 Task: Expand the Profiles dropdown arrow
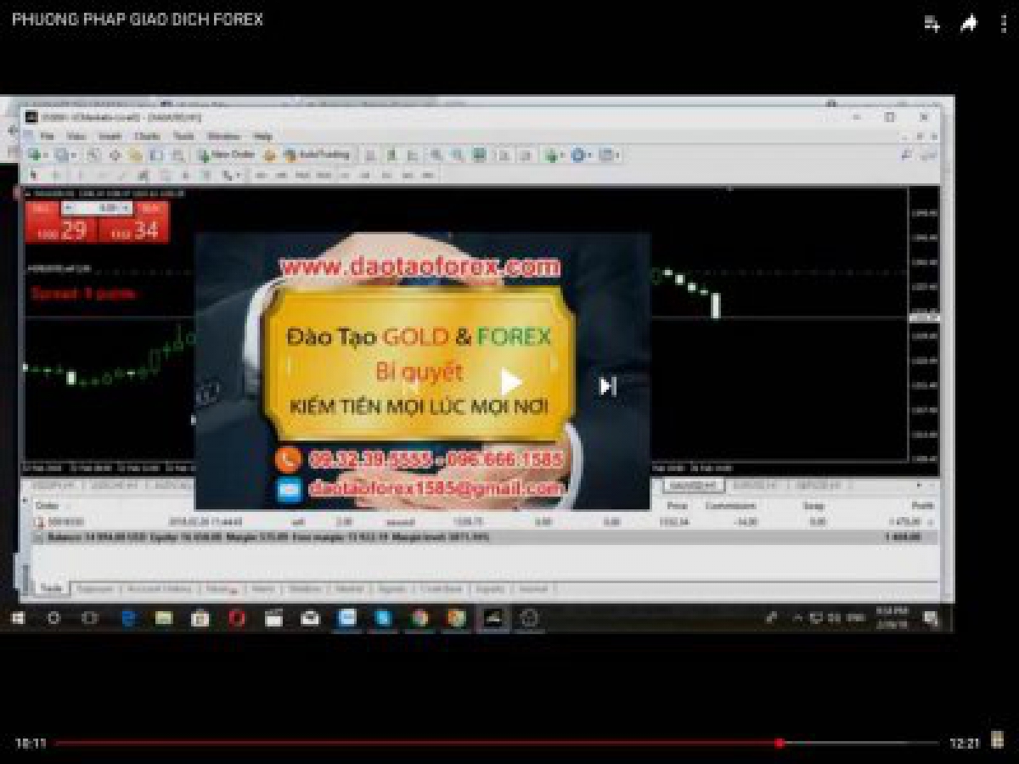coord(74,155)
